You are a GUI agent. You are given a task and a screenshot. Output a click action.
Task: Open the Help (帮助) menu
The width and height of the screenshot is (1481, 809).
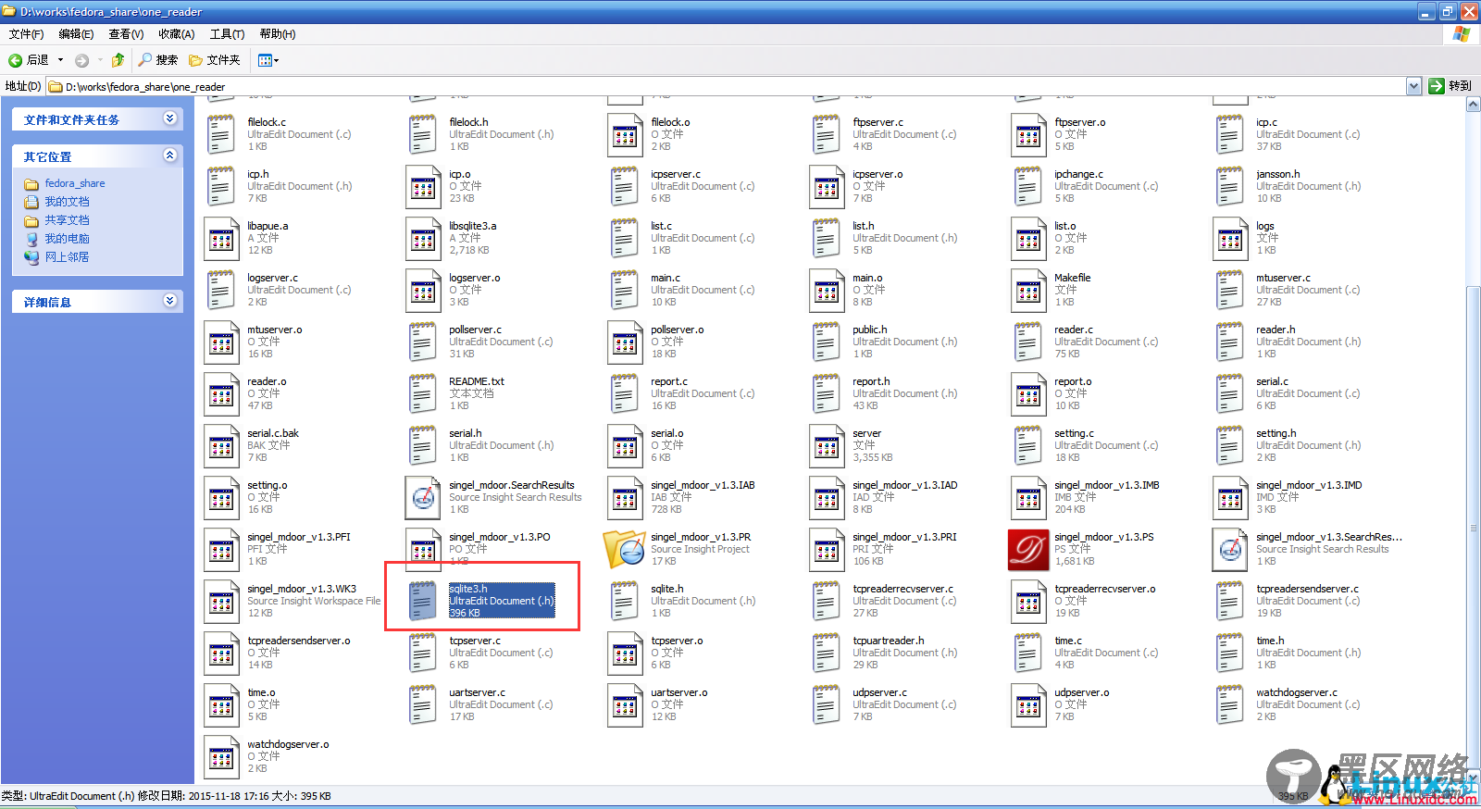[x=278, y=34]
